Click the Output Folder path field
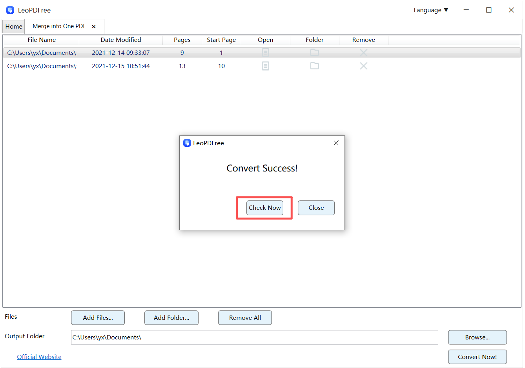Viewport: 525px width, 368px height. tap(254, 337)
